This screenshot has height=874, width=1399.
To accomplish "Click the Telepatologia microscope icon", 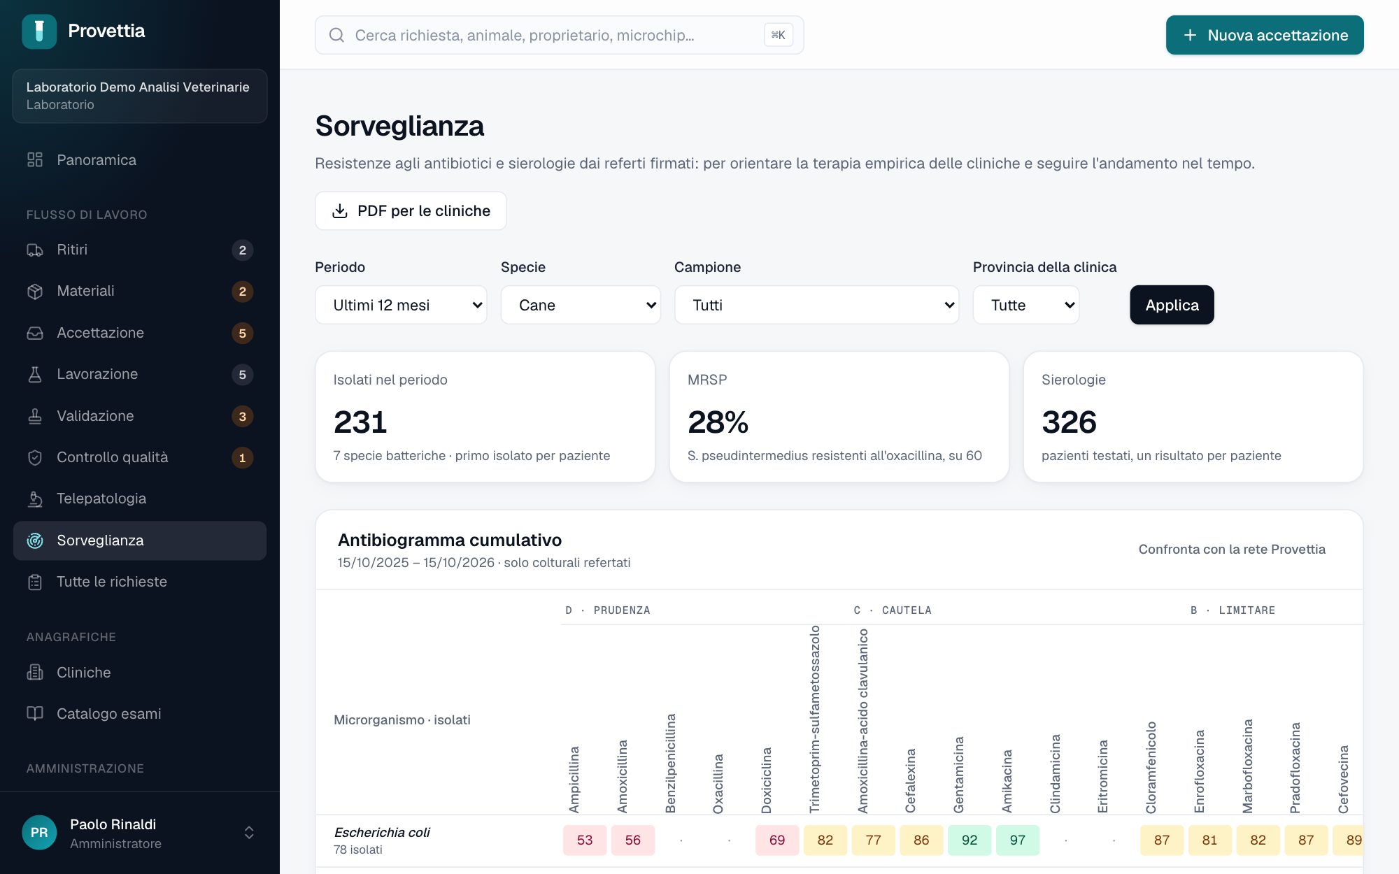I will [x=35, y=499].
